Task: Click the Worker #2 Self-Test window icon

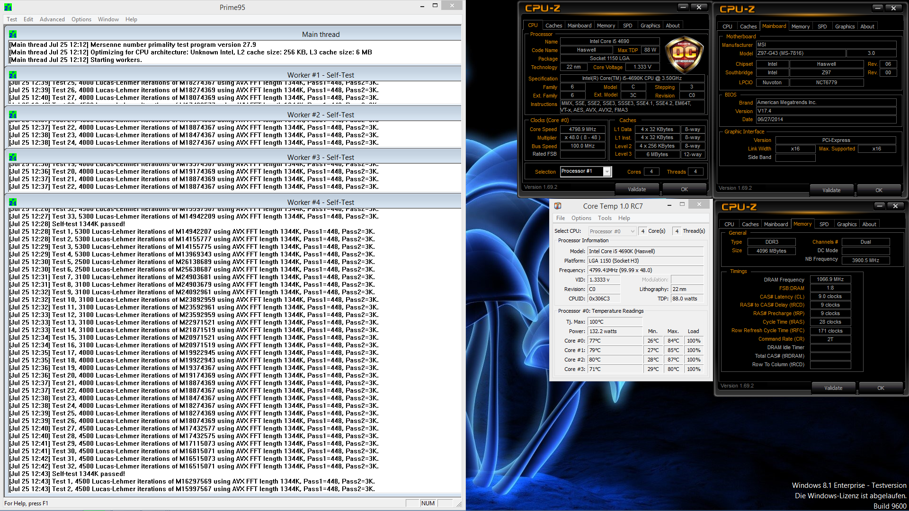Action: pyautogui.click(x=13, y=115)
